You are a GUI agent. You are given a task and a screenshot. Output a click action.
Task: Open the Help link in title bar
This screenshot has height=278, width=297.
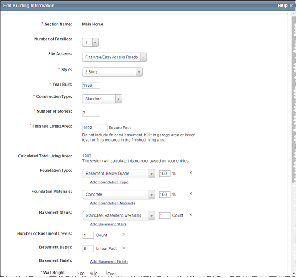(282, 6)
